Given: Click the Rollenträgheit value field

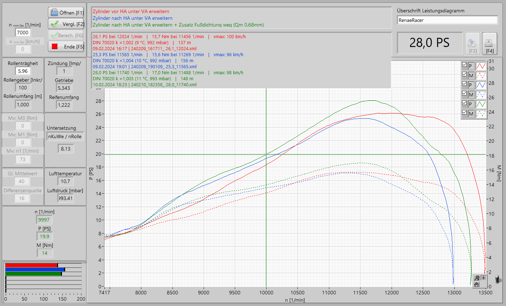Looking at the screenshot, I should (x=23, y=71).
